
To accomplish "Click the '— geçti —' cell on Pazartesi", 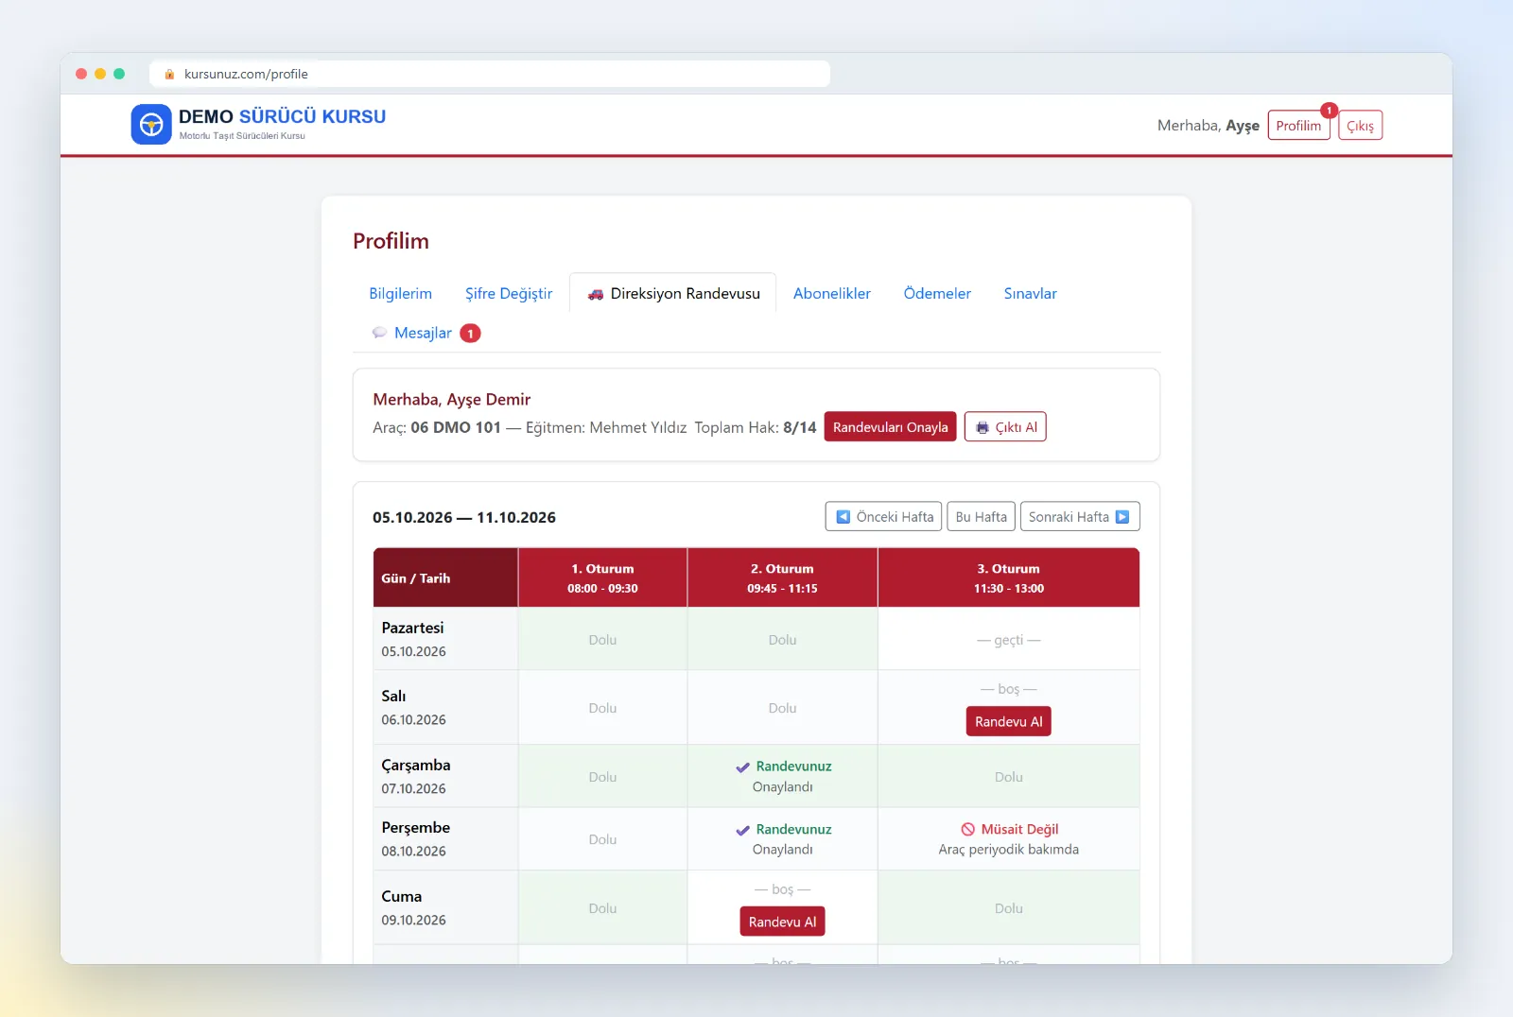I will point(1008,640).
